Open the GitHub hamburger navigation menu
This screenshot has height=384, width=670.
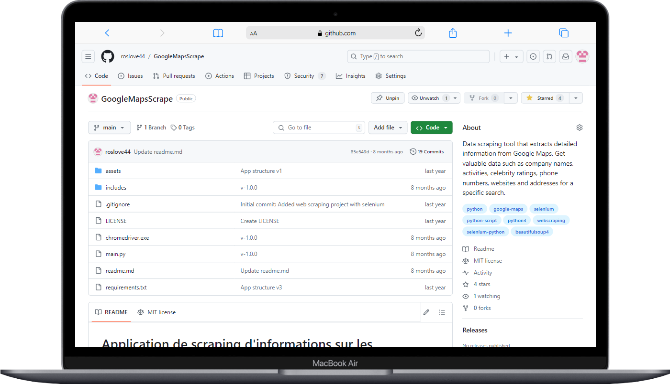coord(88,56)
